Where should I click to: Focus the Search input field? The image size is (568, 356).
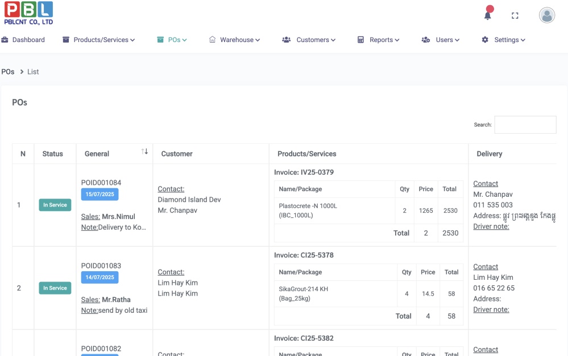(525, 125)
